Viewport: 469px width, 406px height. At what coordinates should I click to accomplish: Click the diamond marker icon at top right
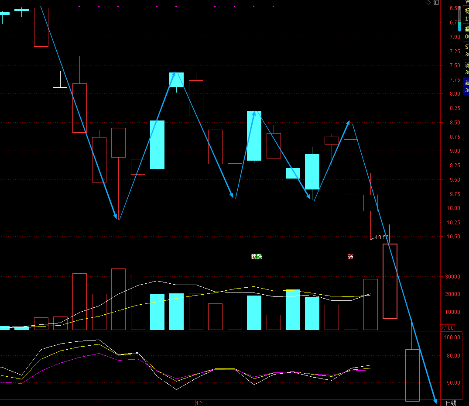pos(428,2)
